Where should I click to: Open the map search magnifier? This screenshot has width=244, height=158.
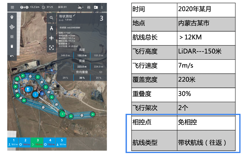tap(51, 18)
